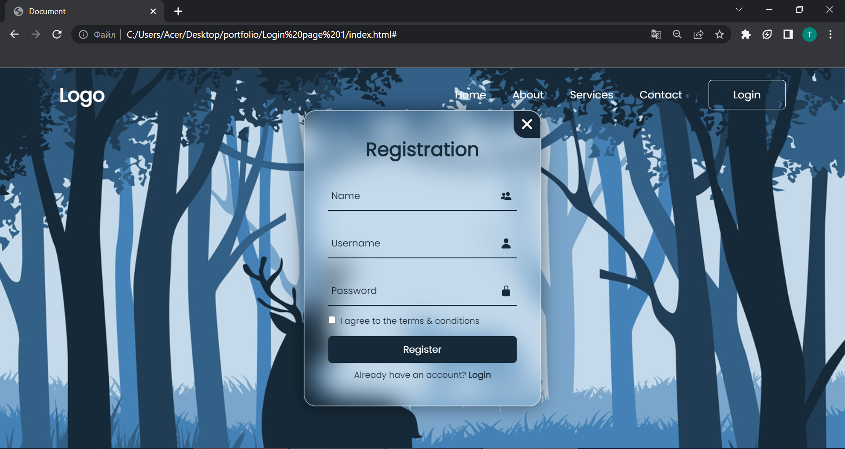Open the Services navigation item

pyautogui.click(x=591, y=94)
